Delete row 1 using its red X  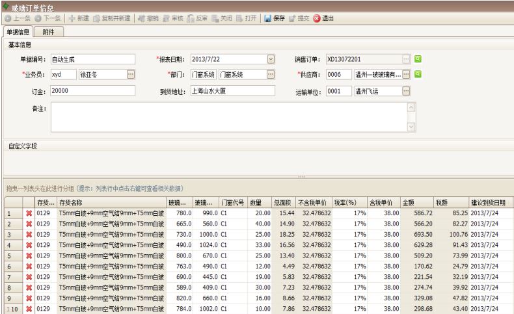(29, 213)
